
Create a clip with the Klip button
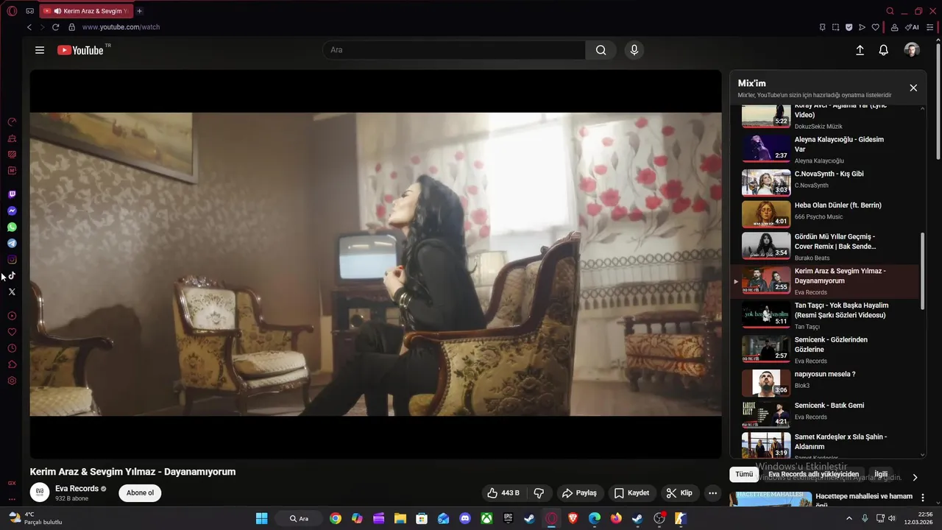pos(679,493)
